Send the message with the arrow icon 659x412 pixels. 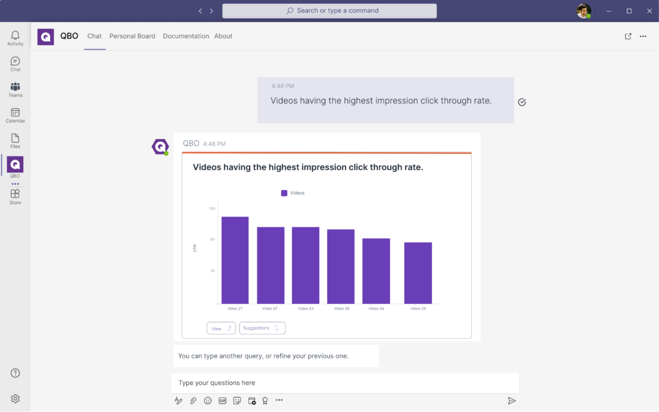tap(512, 400)
